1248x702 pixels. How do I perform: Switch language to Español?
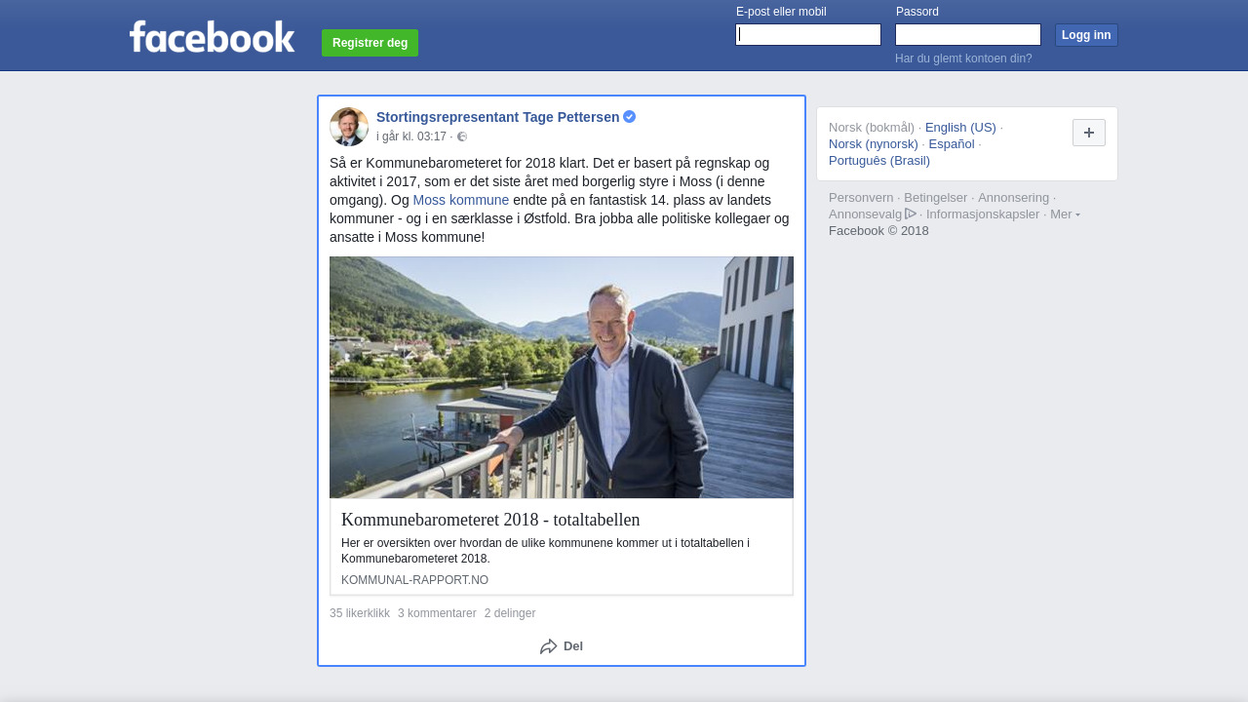pyautogui.click(x=952, y=144)
